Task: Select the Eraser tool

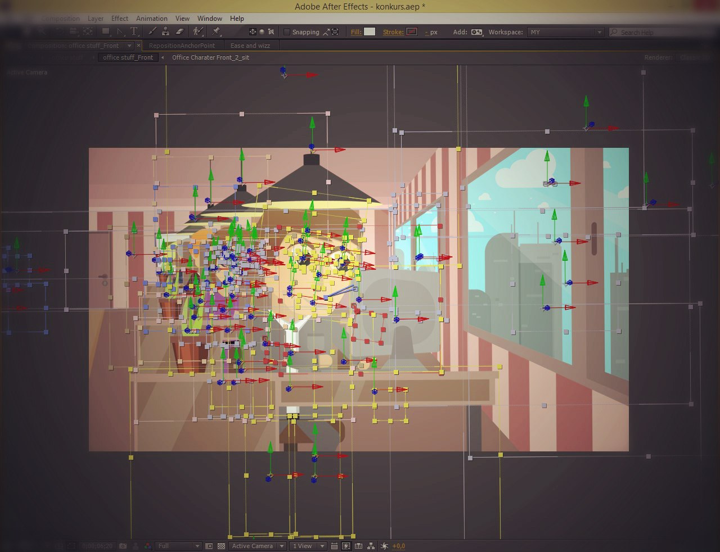Action: [179, 31]
